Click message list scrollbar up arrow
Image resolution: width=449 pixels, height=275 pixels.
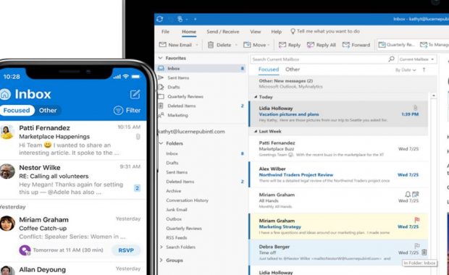pyautogui.click(x=434, y=96)
